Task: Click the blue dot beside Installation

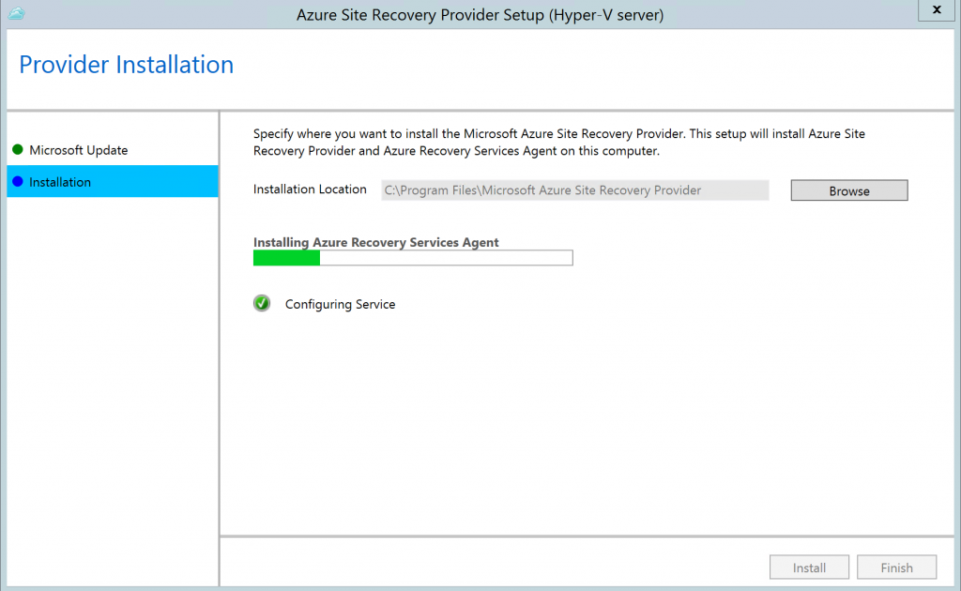Action: pos(18,182)
